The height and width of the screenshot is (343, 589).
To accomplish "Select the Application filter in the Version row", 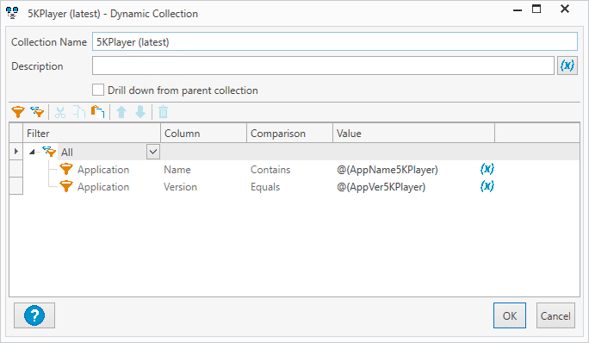I will [x=103, y=187].
